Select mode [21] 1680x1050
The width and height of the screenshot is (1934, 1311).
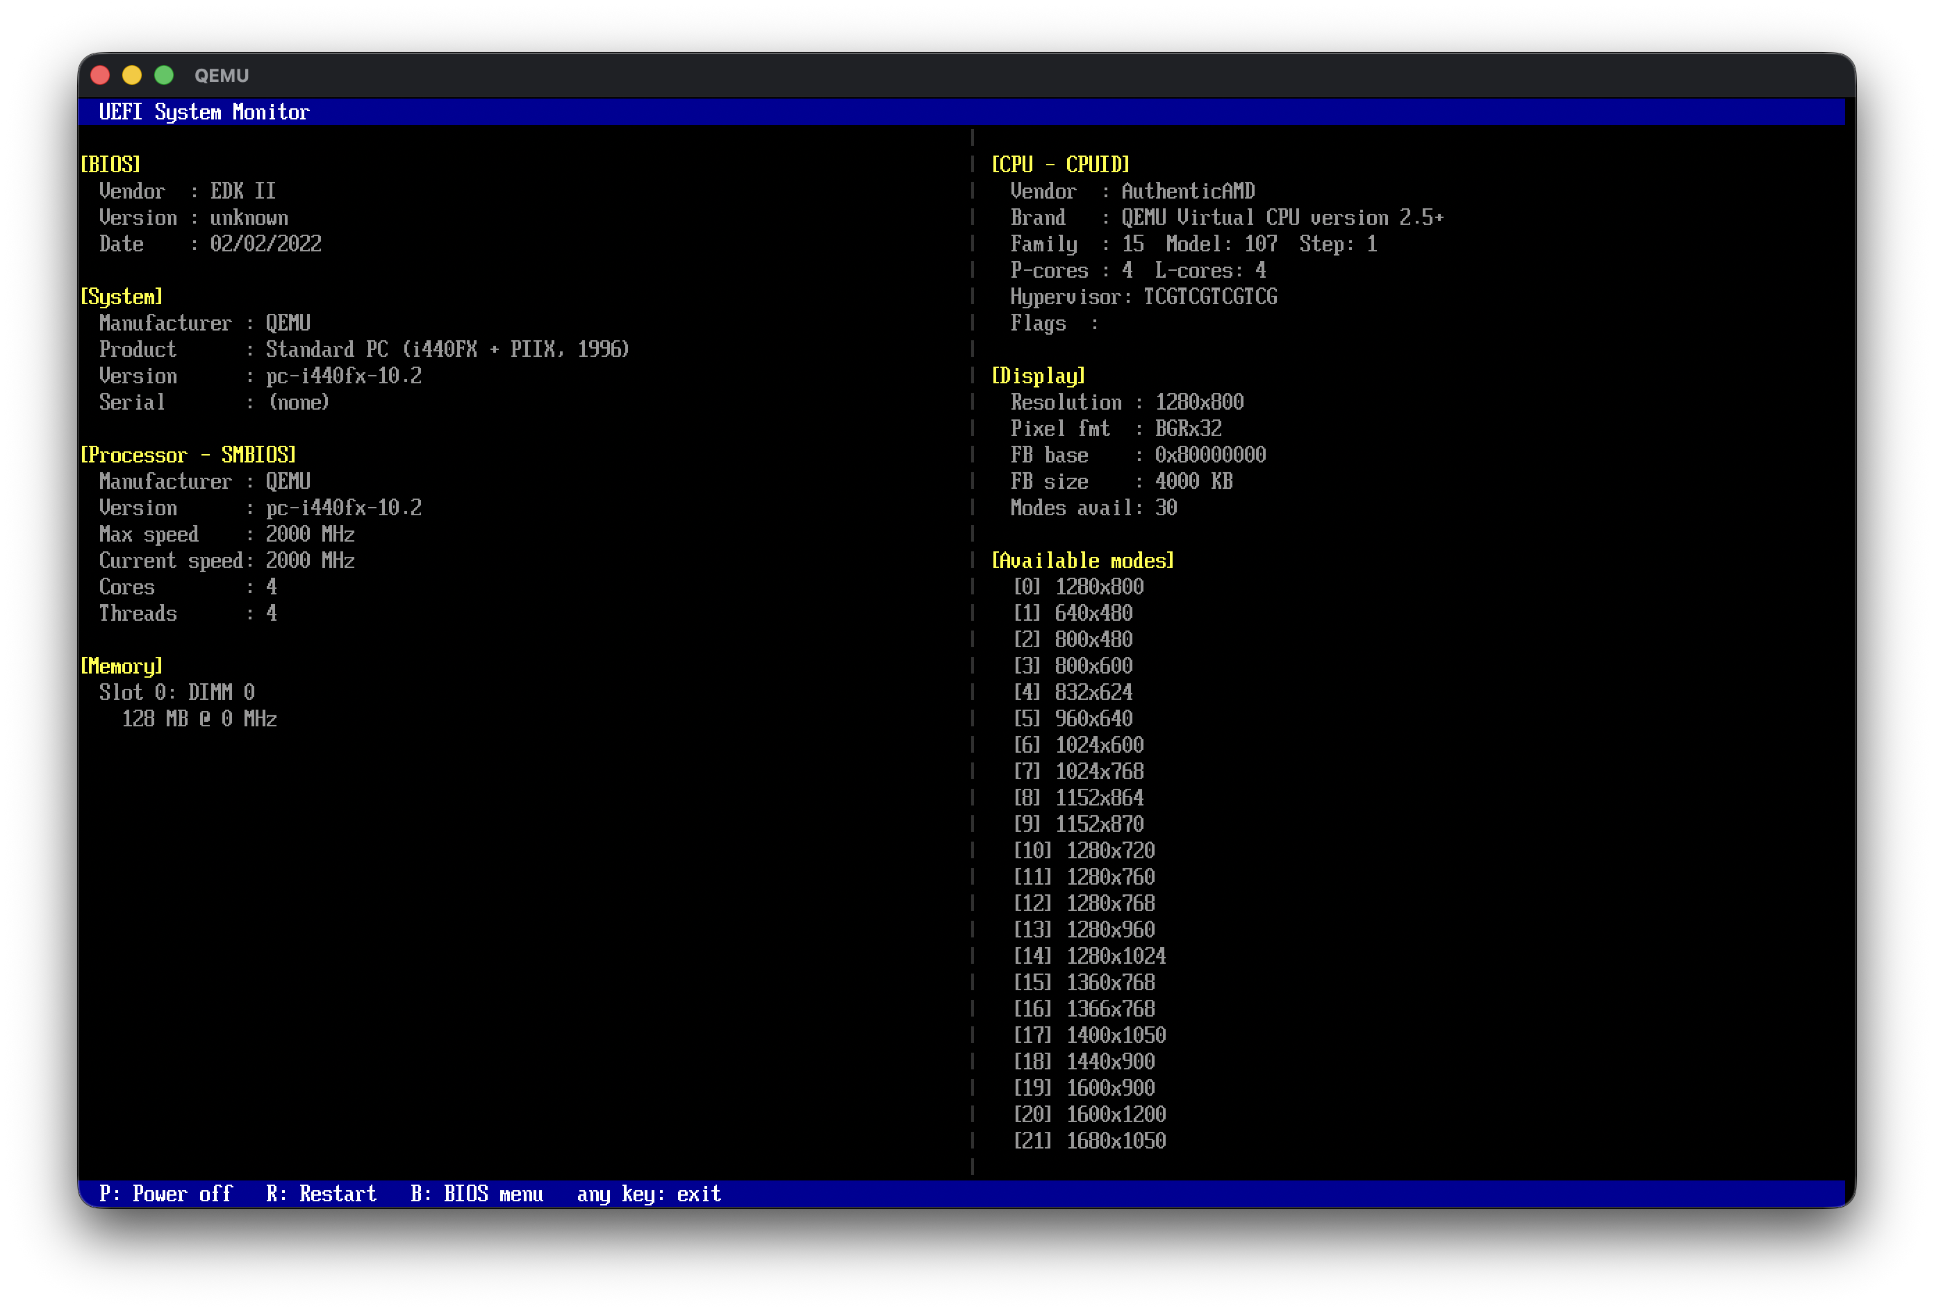[x=1089, y=1142]
